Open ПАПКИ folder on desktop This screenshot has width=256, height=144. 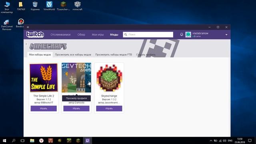(x=21, y=6)
